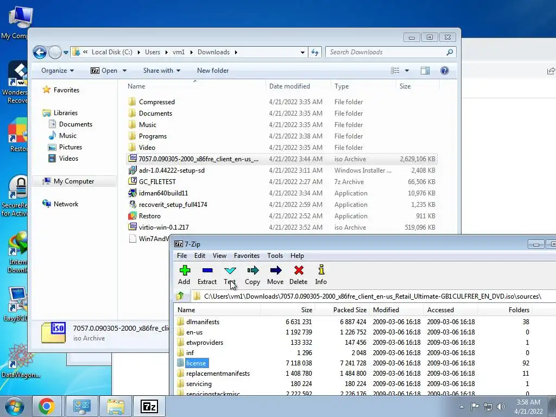
Task: Open Info for selected item in 7-Zip
Action: click(x=321, y=275)
